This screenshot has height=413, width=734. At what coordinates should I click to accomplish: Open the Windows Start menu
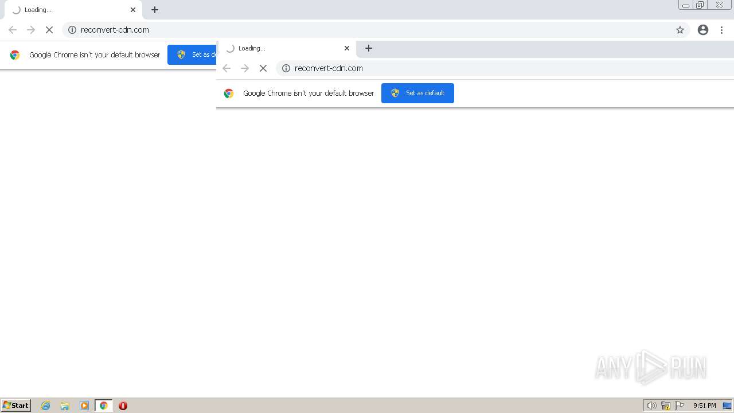coord(16,406)
